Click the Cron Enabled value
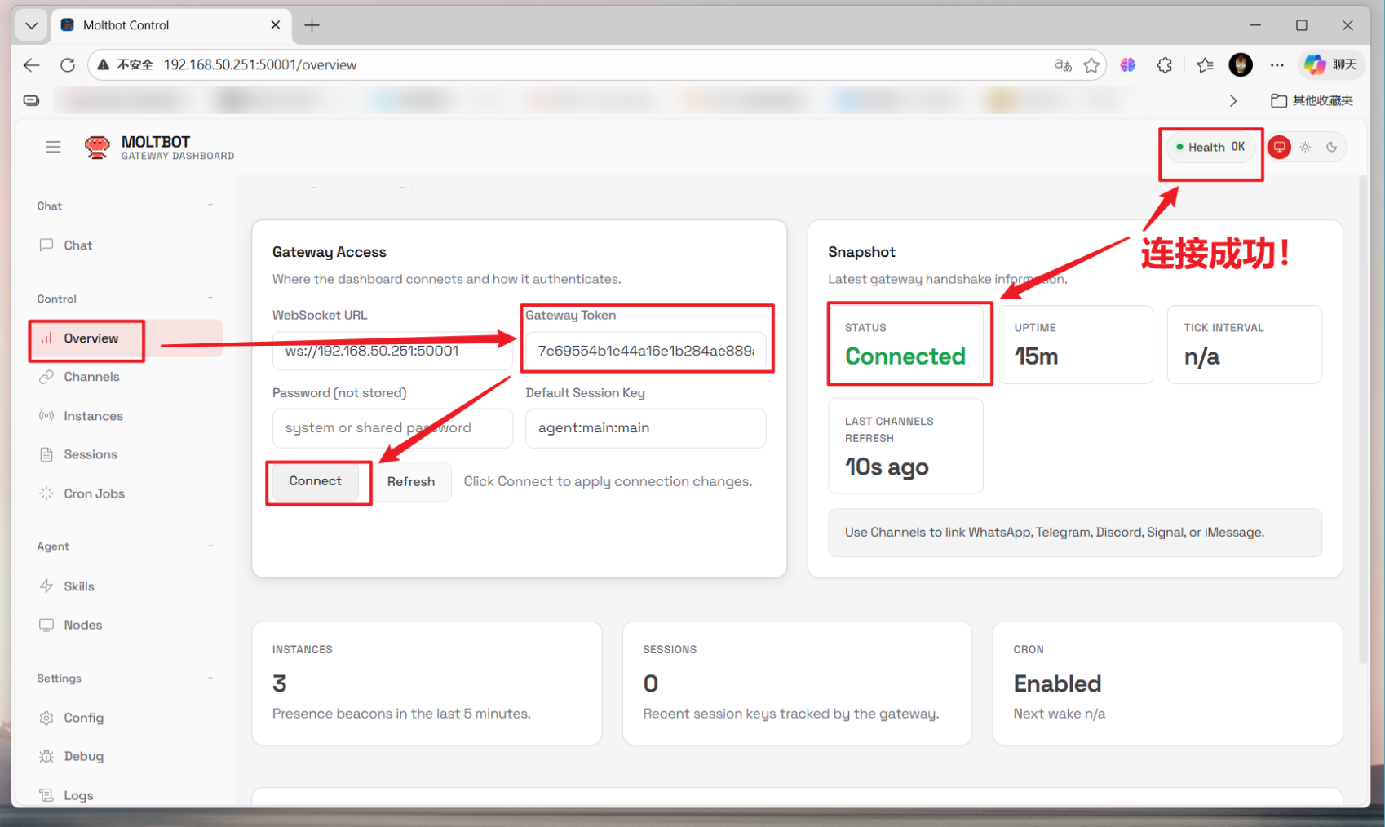 point(1057,683)
